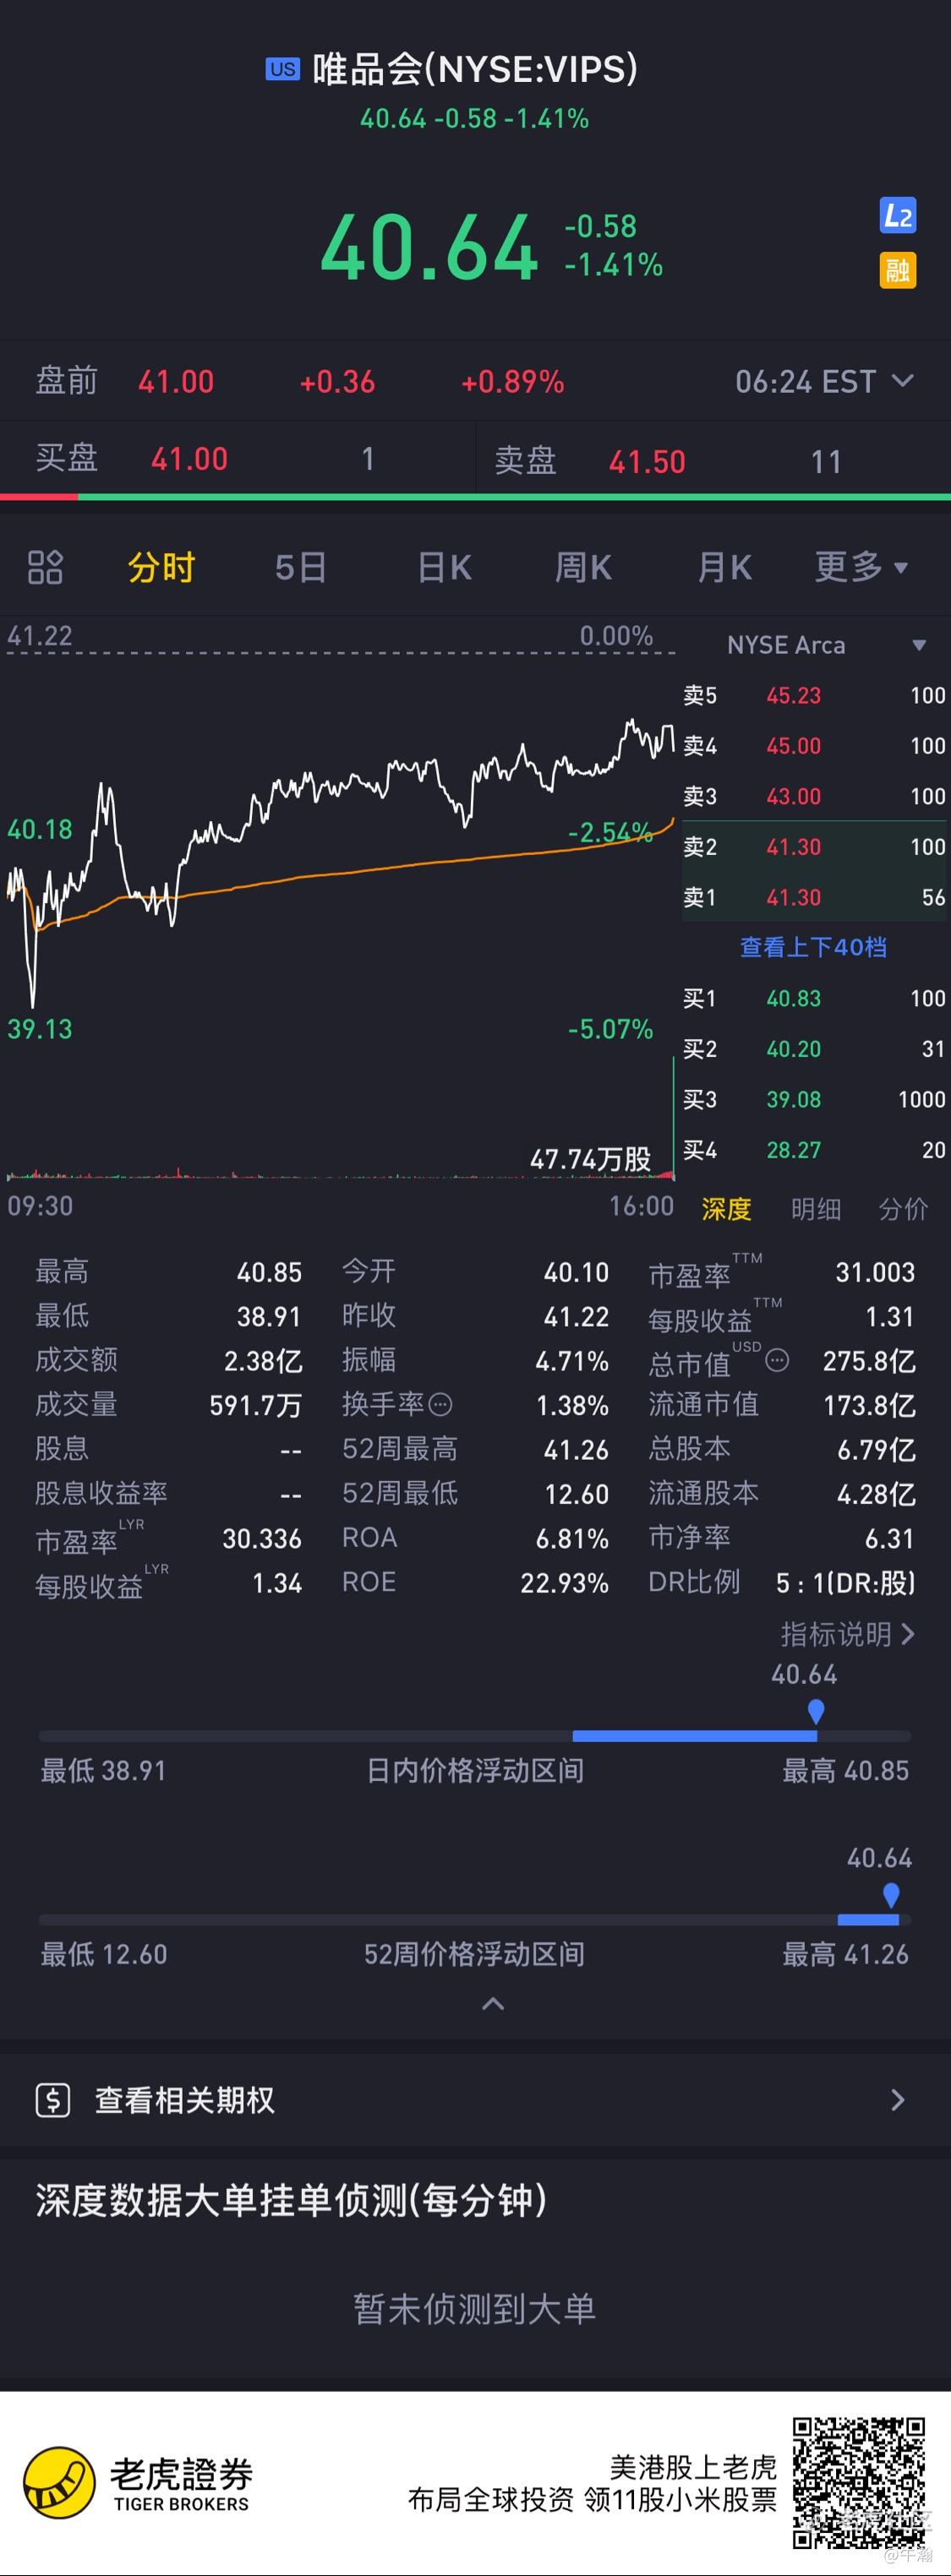The width and height of the screenshot is (951, 2576).
Task: Tap the L2 level-two data badge
Action: coord(898,215)
